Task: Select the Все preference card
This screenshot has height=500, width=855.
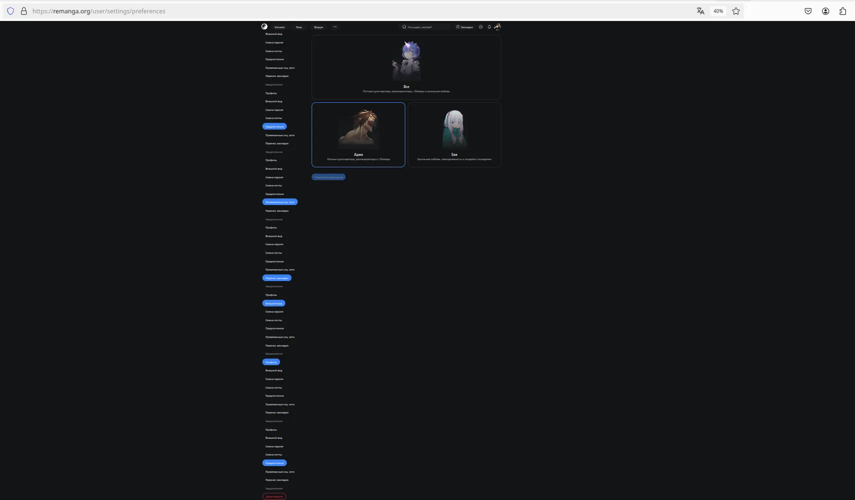Action: 406,67
